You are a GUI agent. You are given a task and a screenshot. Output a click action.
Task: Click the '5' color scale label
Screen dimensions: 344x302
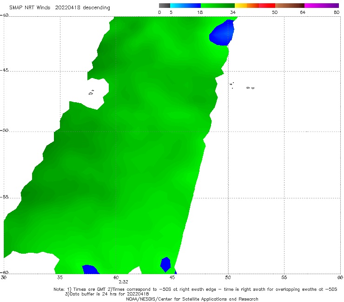coord(171,12)
